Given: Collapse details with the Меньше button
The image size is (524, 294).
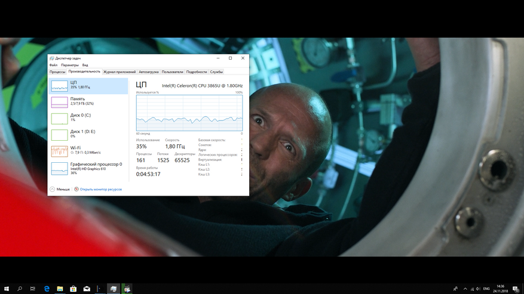Looking at the screenshot, I should pos(60,189).
